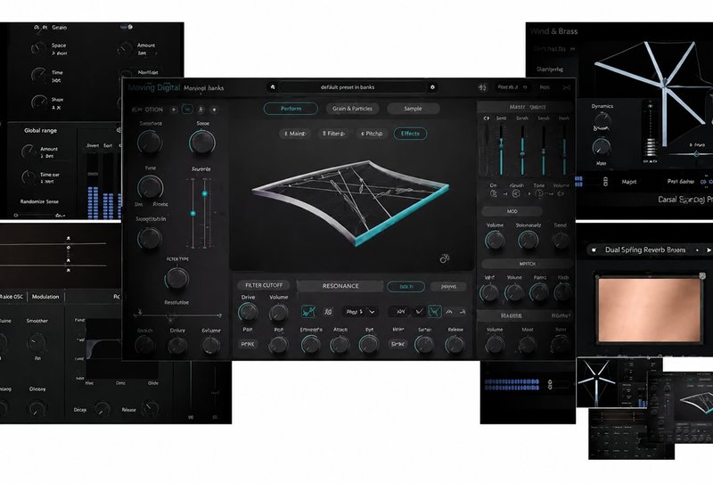
Task: Click the Attack knob
Action: click(x=340, y=345)
